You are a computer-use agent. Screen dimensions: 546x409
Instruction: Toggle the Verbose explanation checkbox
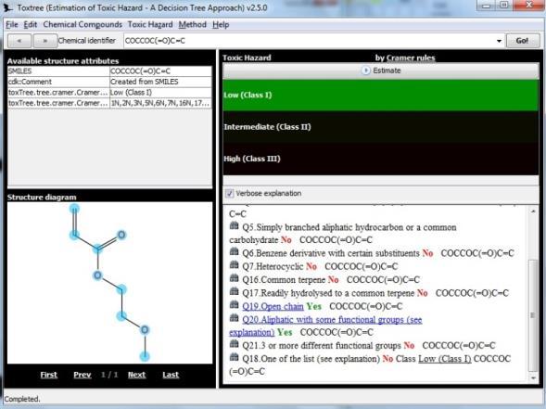click(230, 193)
